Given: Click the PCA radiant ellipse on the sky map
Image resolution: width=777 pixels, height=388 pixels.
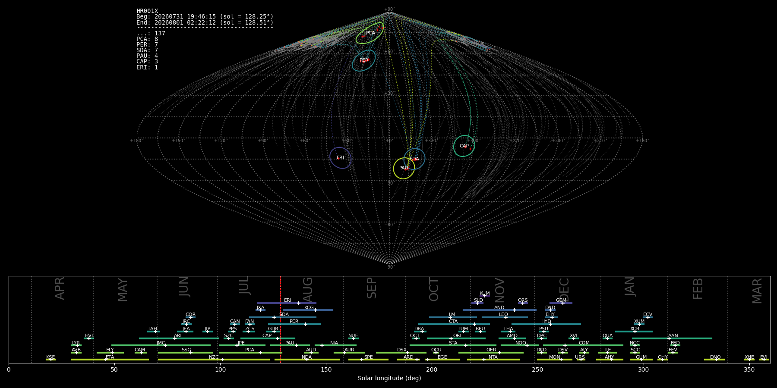Looking at the screenshot, I should (x=370, y=33).
